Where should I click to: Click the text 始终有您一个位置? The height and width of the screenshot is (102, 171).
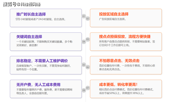27,69
